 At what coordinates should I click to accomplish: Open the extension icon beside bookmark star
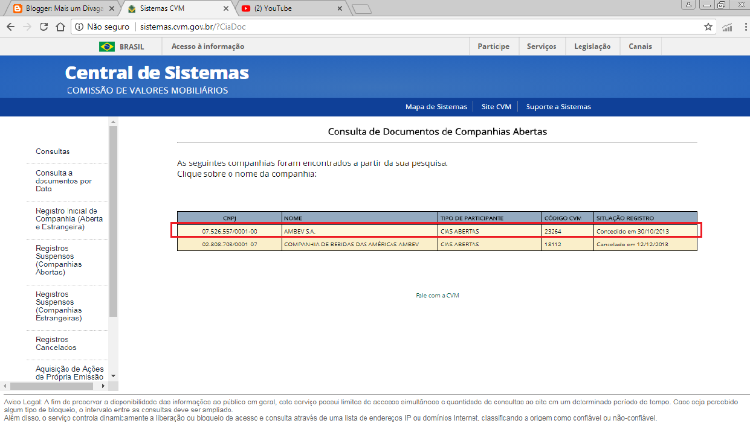(727, 27)
